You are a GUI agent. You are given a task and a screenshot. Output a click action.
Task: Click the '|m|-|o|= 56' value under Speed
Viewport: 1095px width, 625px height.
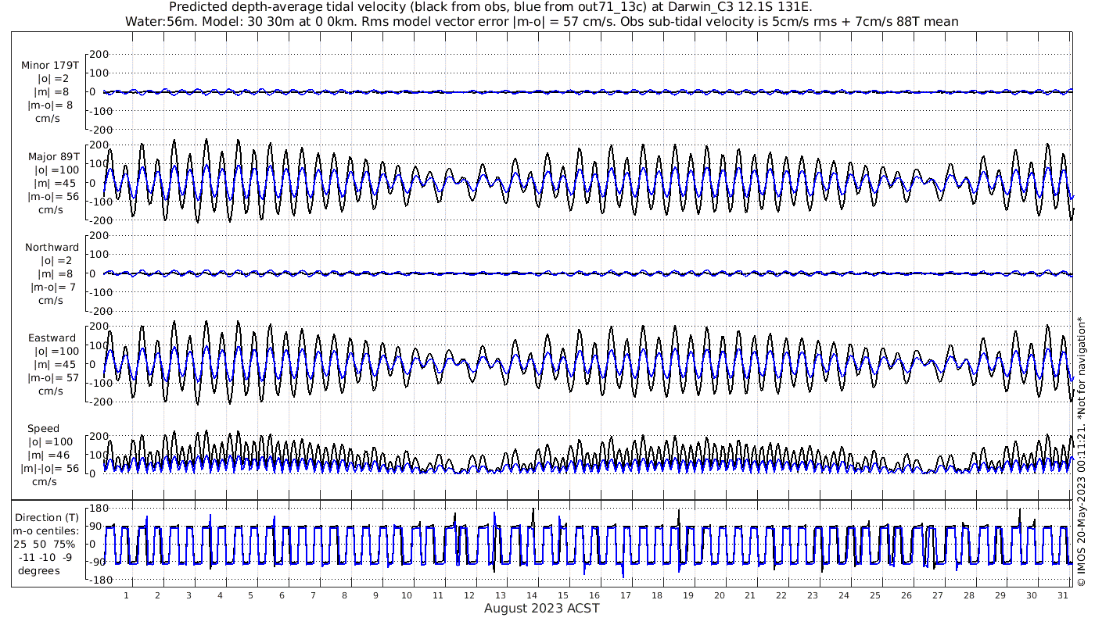50,469
